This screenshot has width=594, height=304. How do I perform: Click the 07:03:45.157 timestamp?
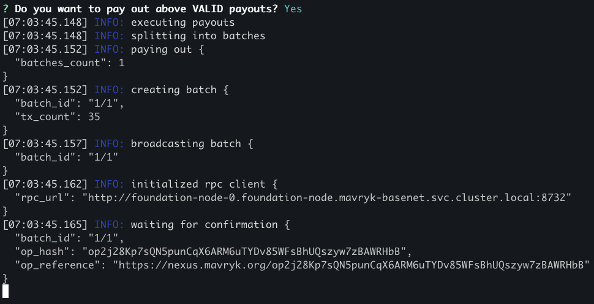(x=45, y=143)
